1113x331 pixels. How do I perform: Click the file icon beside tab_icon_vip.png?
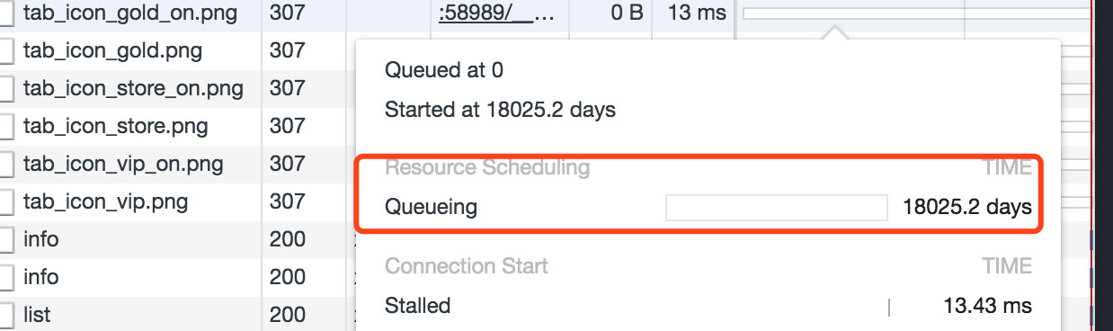[x=5, y=202]
